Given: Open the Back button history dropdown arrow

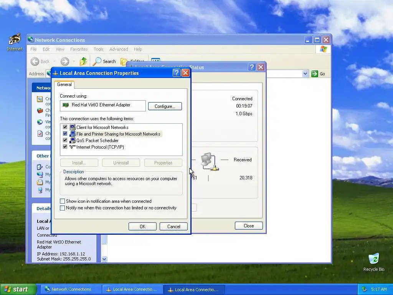Looking at the screenshot, I should click(54, 61).
